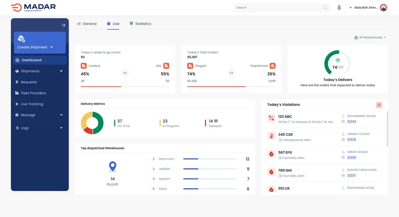The width and height of the screenshot is (399, 217).
Task: Open the Abdullah user profile menu
Action: (x=368, y=7)
